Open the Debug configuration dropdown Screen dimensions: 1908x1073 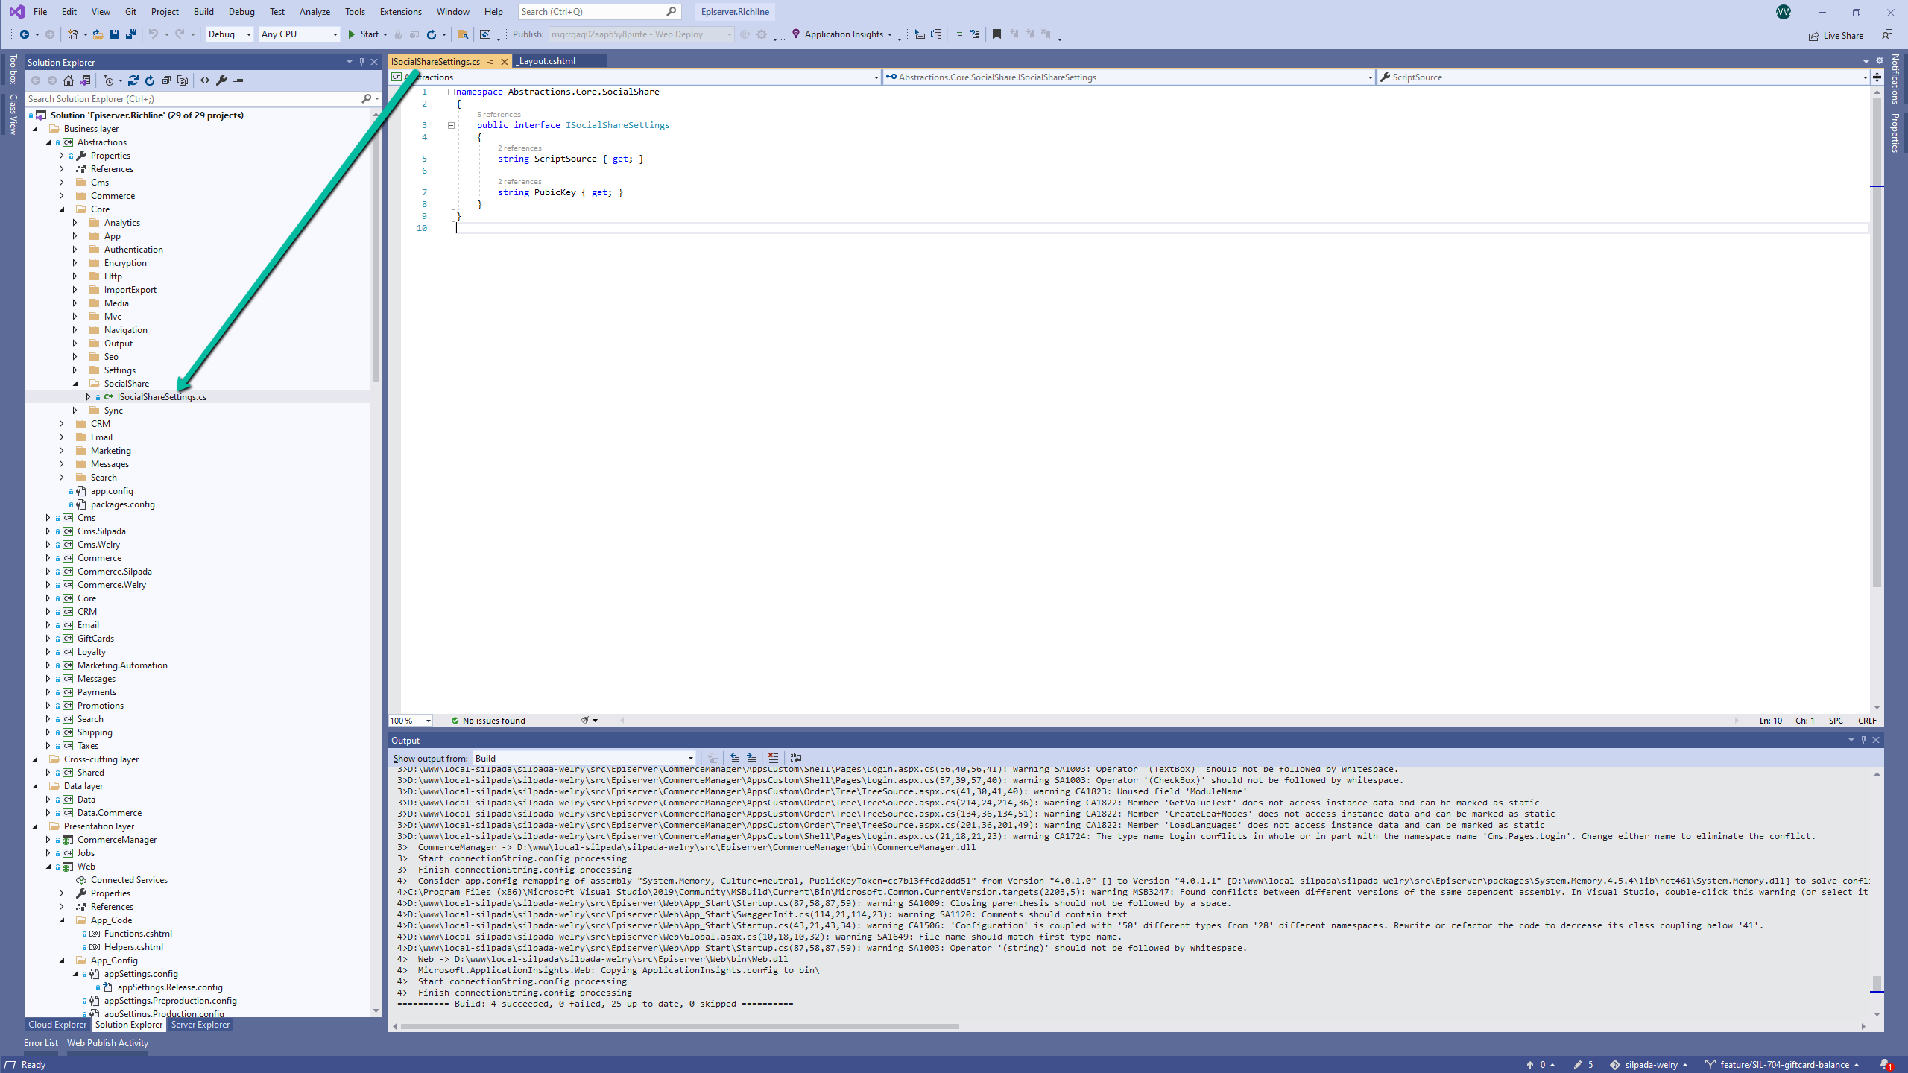click(230, 34)
